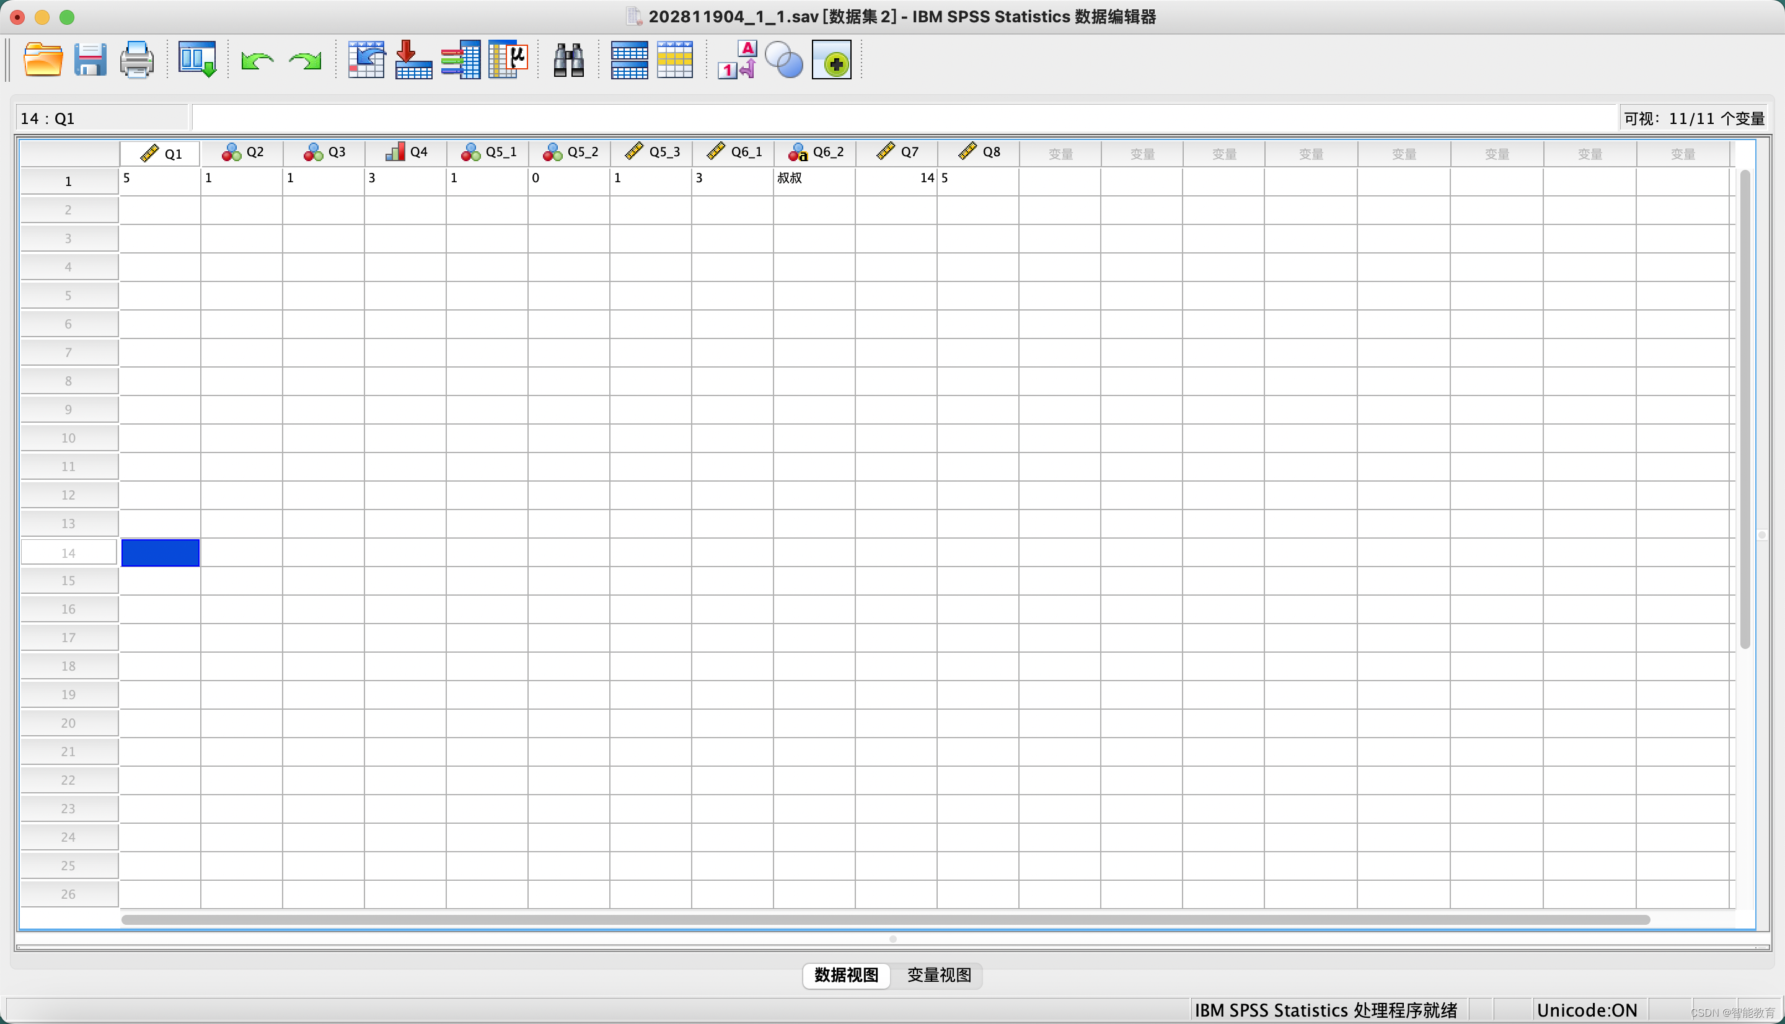
Task: Click Q4 cell with value 3 in row 1
Action: [405, 182]
